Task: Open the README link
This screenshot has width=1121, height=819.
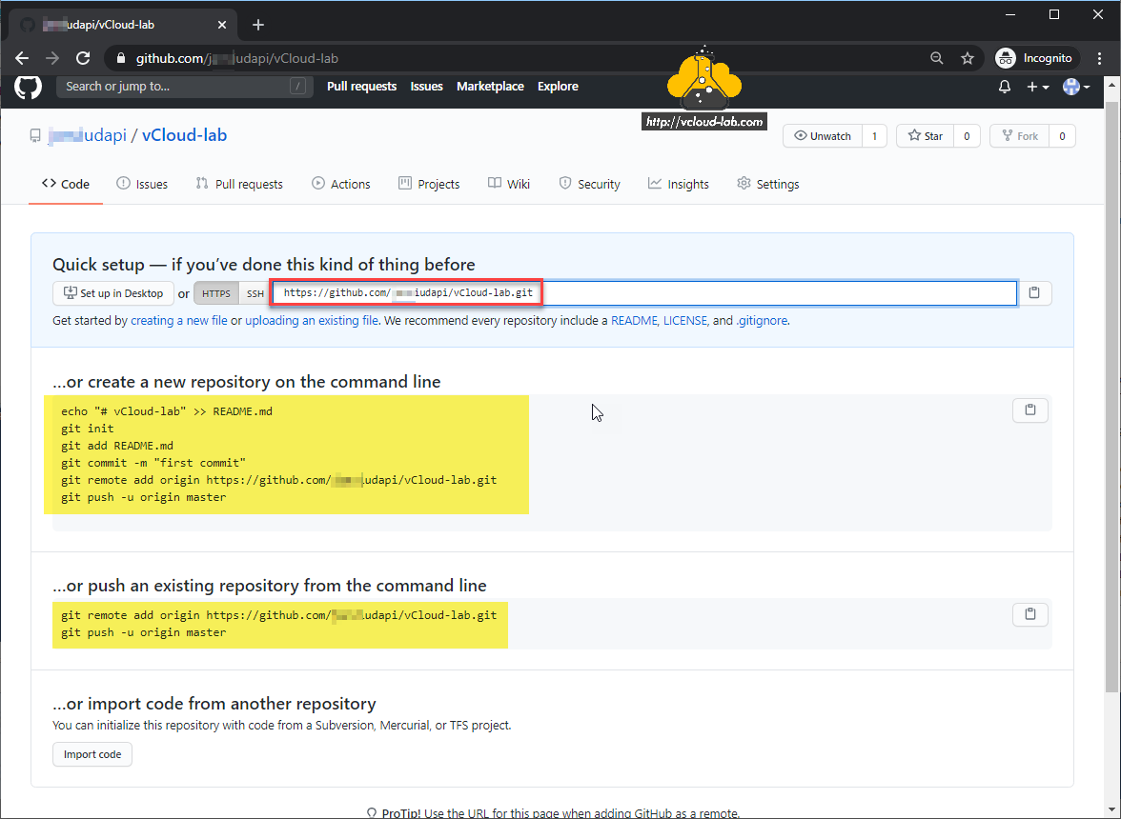Action: [634, 321]
